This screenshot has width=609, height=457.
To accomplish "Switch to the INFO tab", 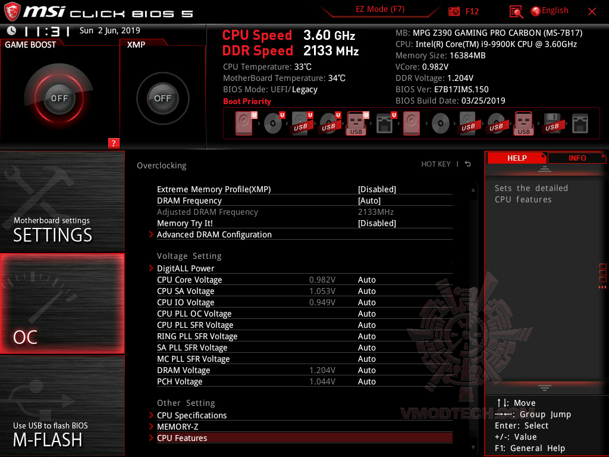I will pos(576,158).
